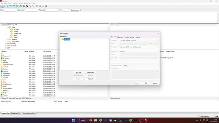219x123 pixels.
Task: Open the Quickconnect history dropdown arrow
Action: [x=81, y=10]
